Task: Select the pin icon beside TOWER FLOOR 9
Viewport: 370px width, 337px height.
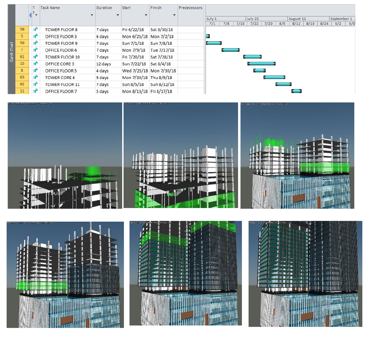Action: pyautogui.click(x=36, y=43)
